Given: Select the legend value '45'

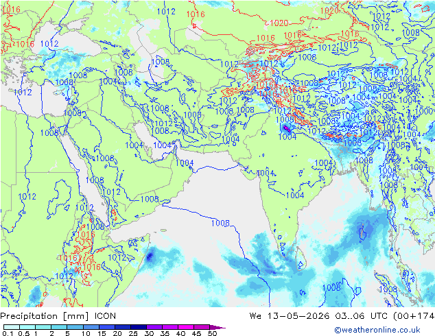Looking at the screenshot, I should click(x=196, y=333).
